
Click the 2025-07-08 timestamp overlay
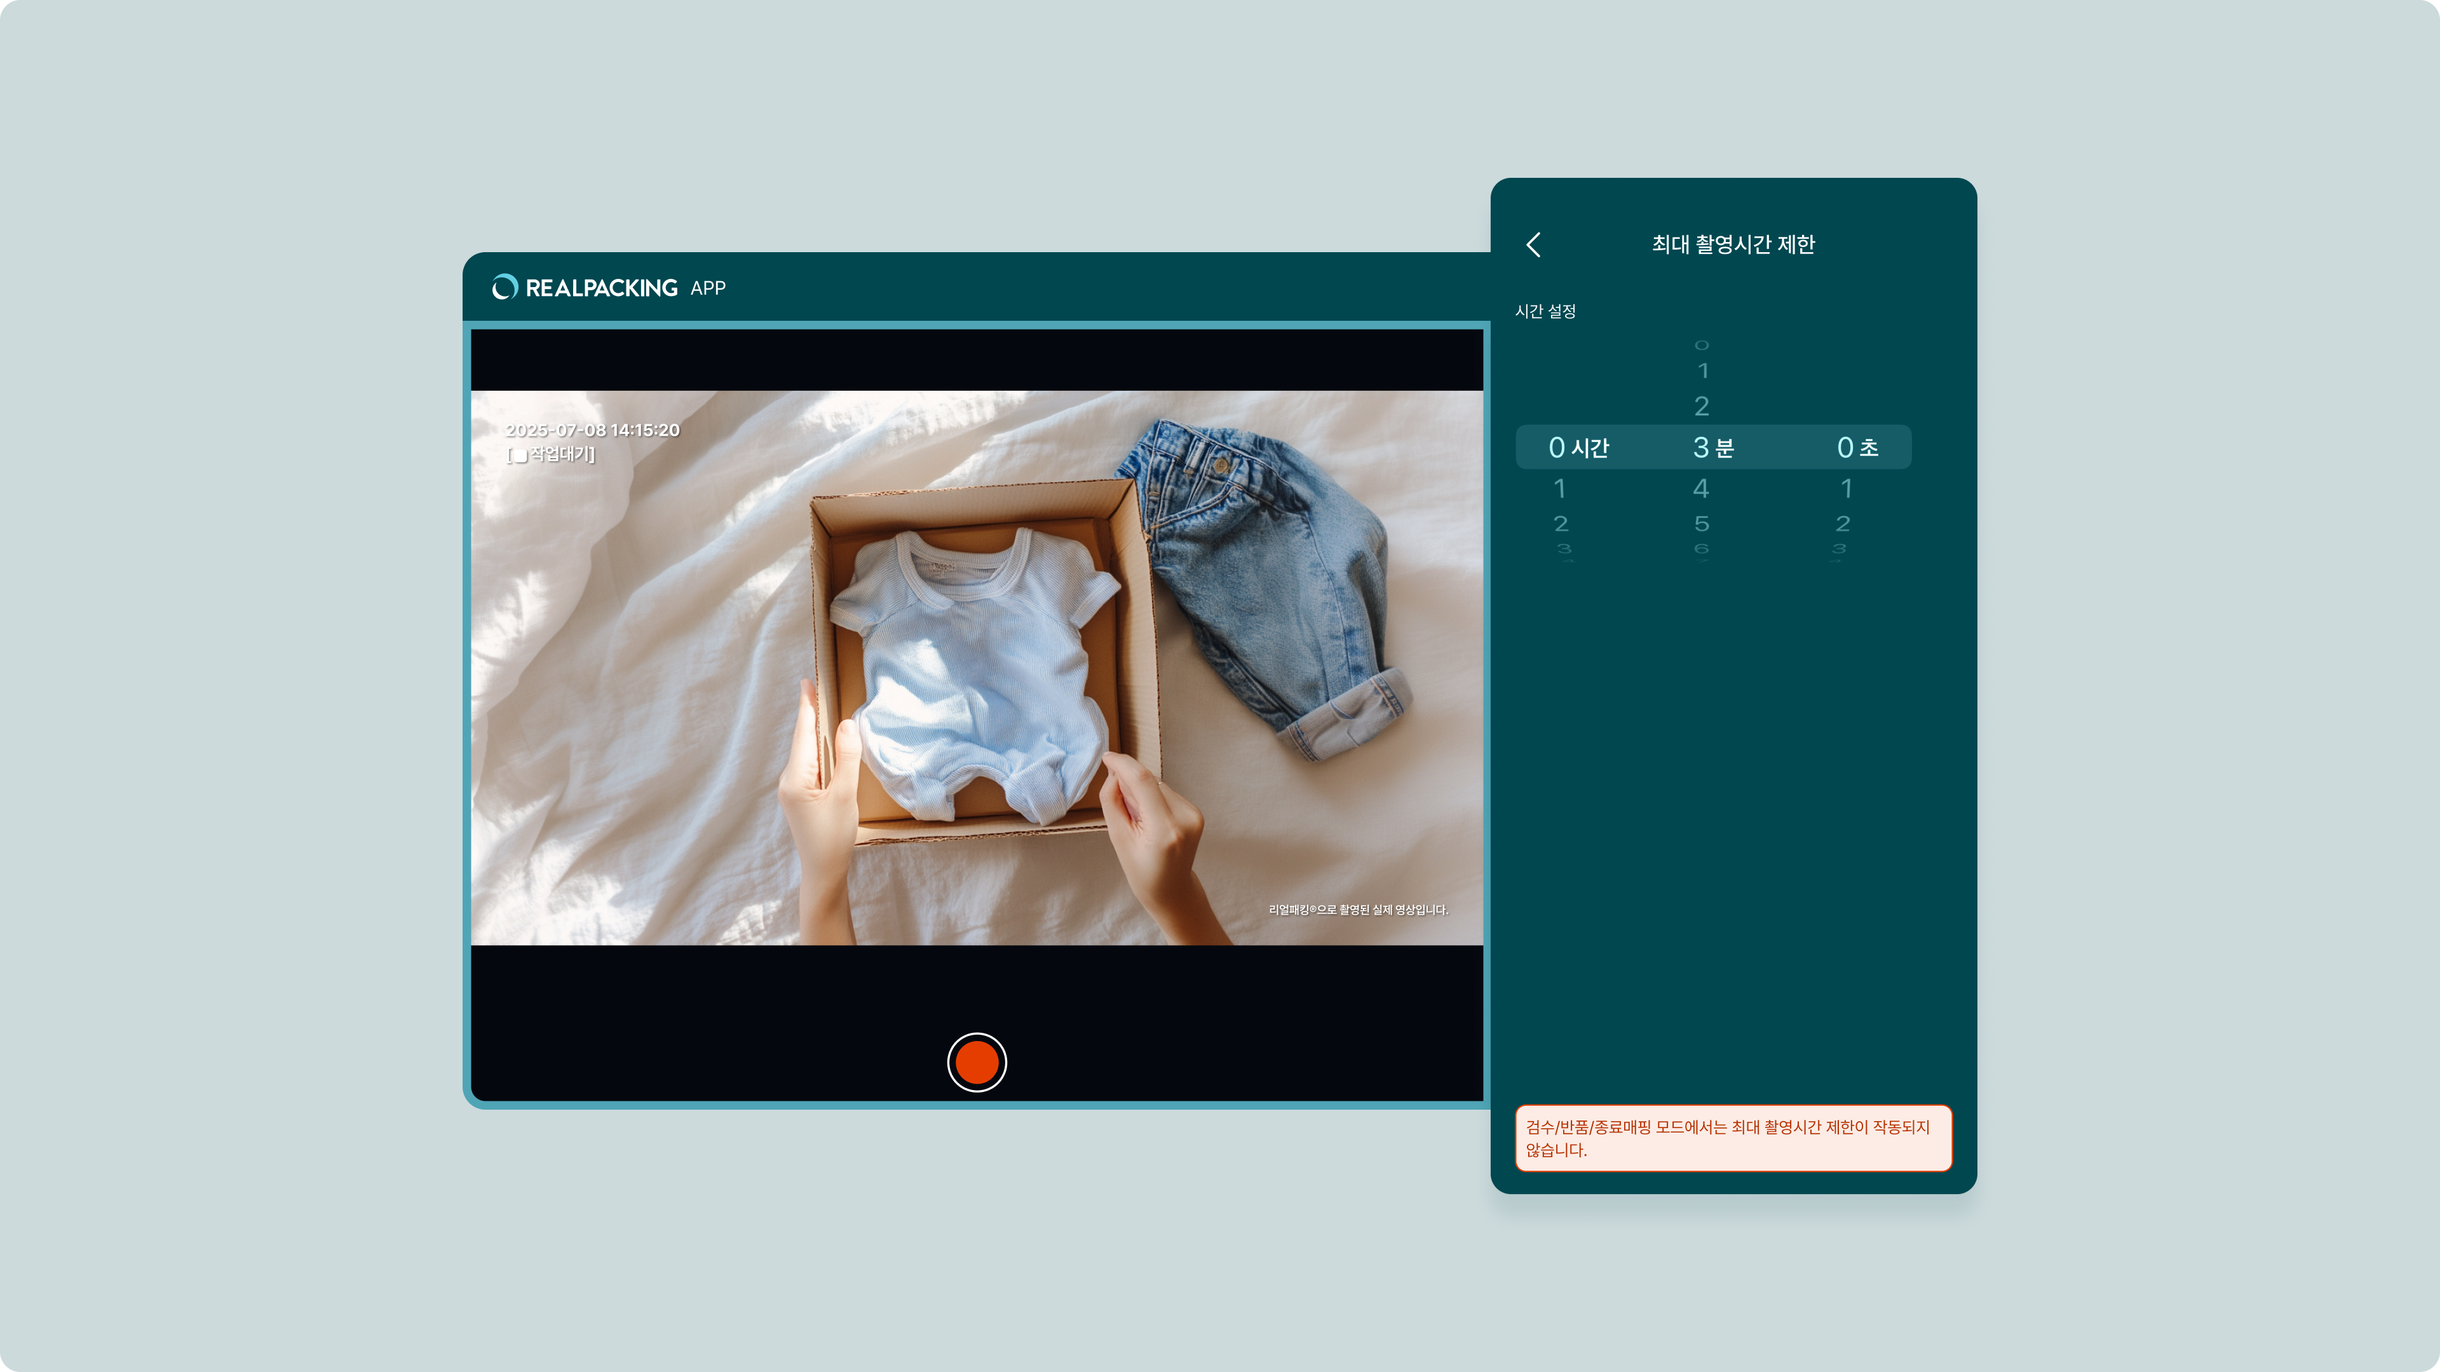coord(592,430)
